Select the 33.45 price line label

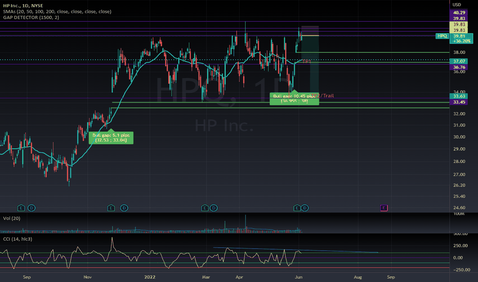pos(459,102)
